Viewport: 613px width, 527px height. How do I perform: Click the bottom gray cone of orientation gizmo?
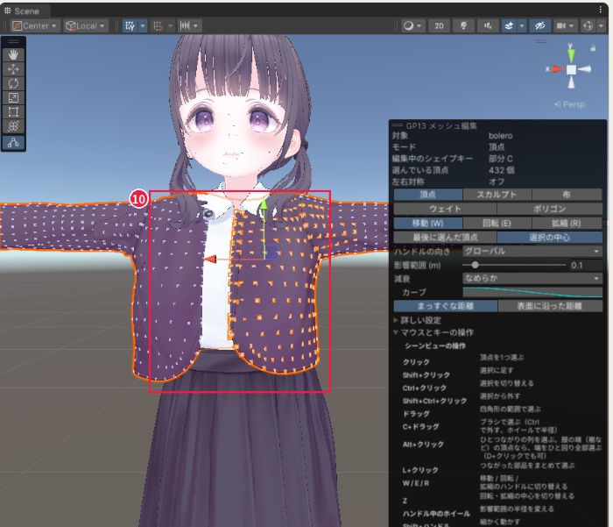coord(571,82)
